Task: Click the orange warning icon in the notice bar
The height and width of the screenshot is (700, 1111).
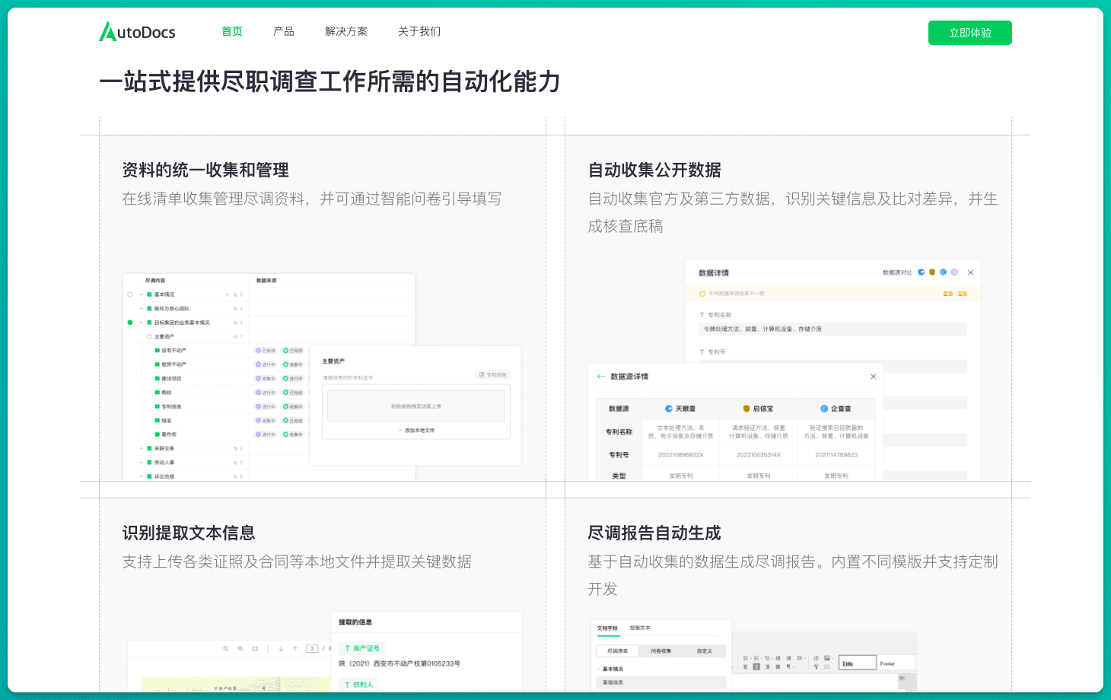Action: coord(702,293)
